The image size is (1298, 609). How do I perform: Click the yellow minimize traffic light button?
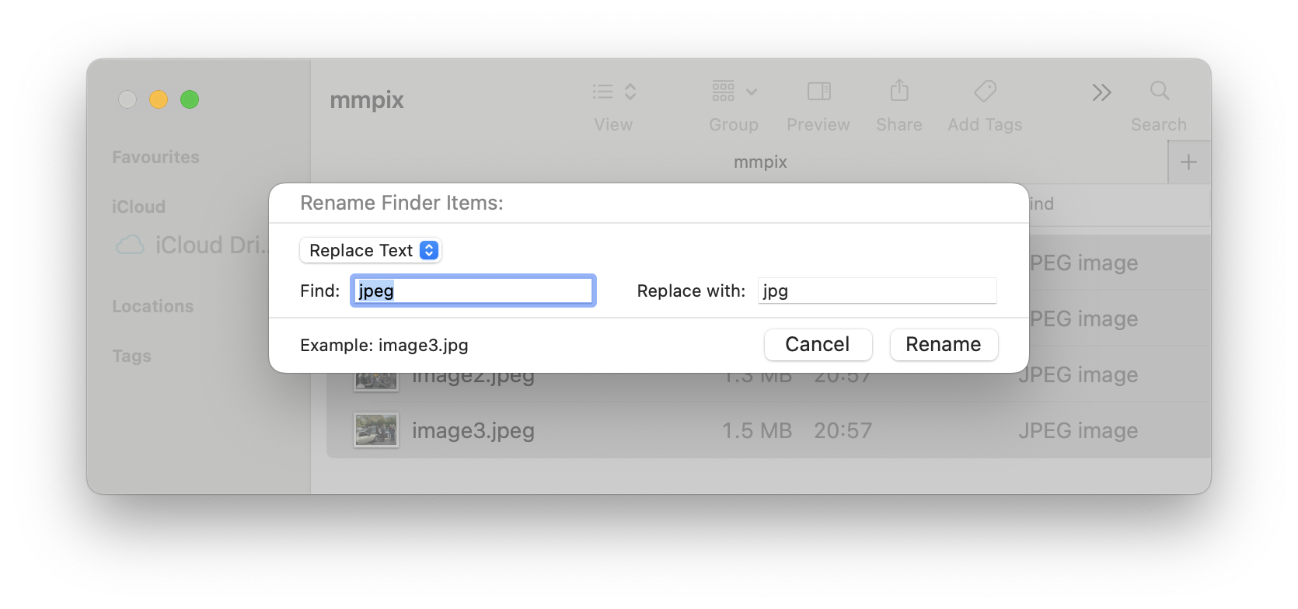pyautogui.click(x=159, y=99)
